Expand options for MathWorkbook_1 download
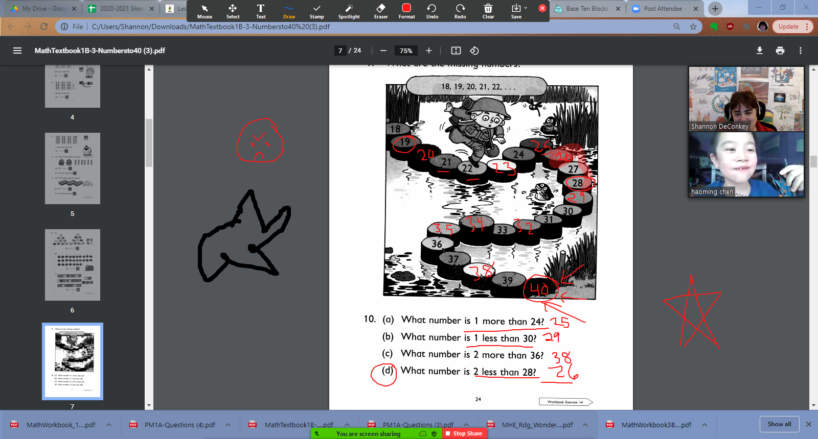Screen dimensions: 818x439 click(x=109, y=425)
